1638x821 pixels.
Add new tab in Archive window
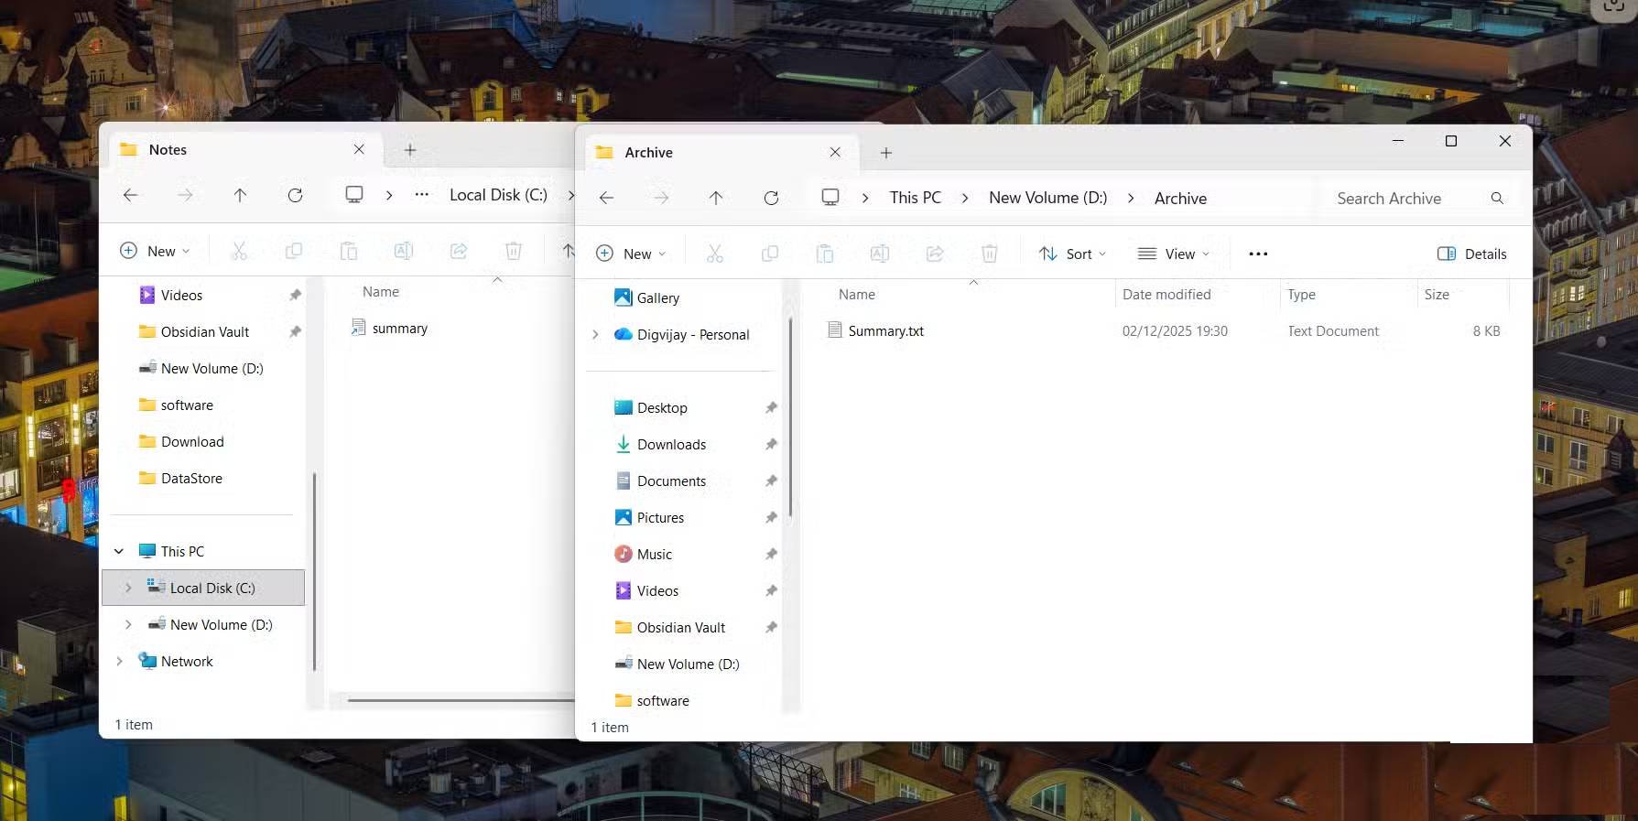tap(885, 153)
